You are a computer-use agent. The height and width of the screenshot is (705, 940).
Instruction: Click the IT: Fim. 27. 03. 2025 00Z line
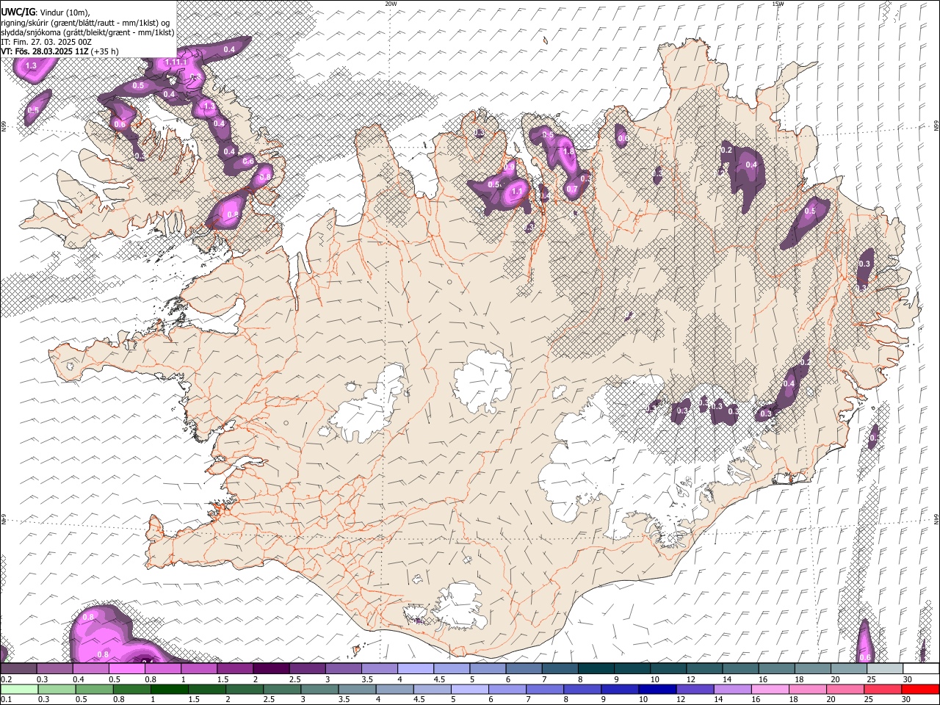point(46,42)
